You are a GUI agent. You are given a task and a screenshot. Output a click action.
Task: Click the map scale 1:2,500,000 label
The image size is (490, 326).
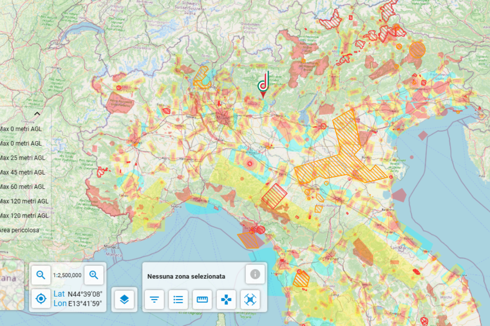pos(67,275)
